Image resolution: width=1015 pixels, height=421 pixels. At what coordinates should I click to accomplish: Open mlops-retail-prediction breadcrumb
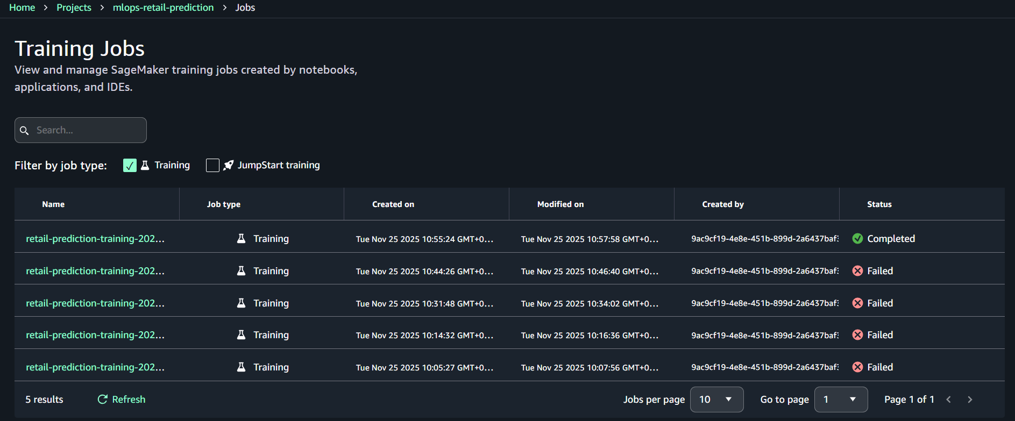163,8
